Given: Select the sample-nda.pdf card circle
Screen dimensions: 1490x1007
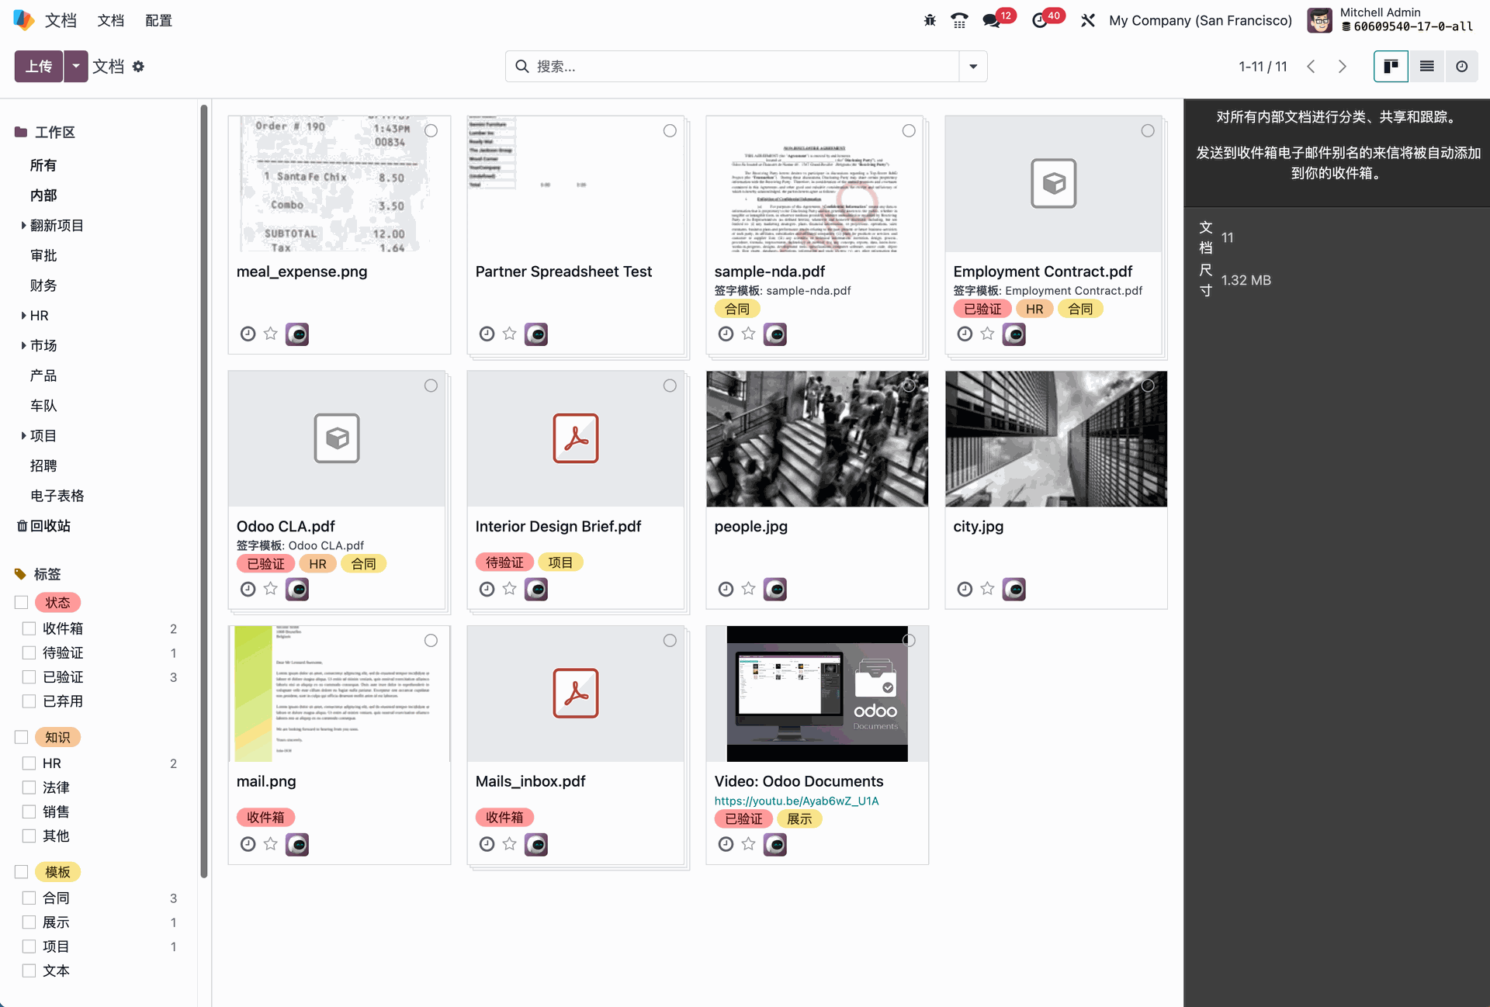Looking at the screenshot, I should [x=909, y=131].
